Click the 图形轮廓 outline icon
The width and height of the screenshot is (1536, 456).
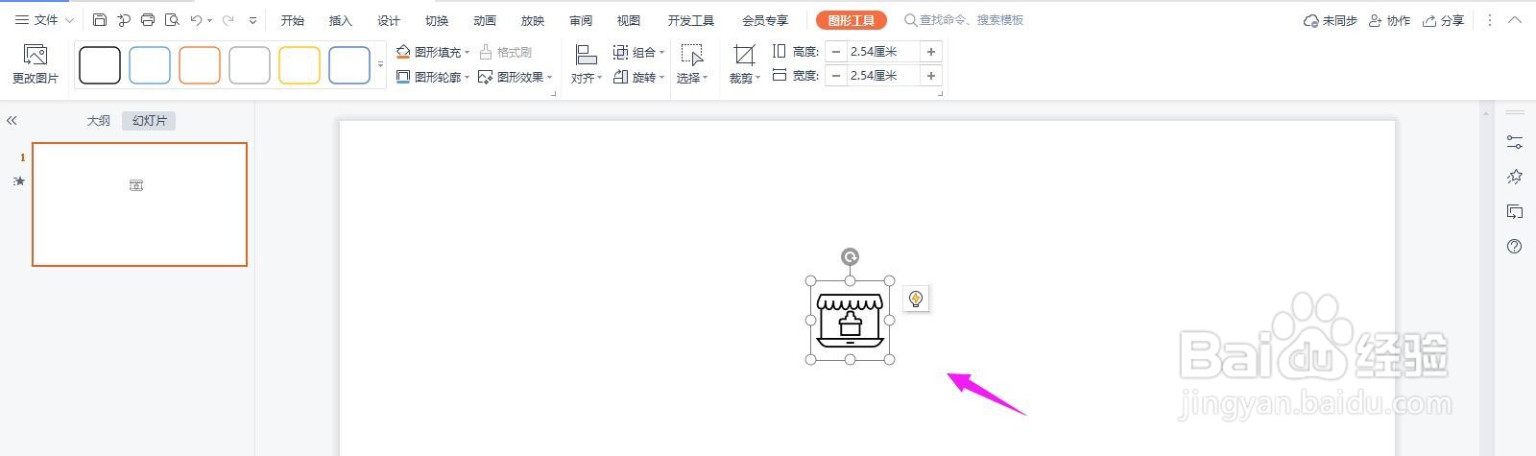click(x=403, y=77)
